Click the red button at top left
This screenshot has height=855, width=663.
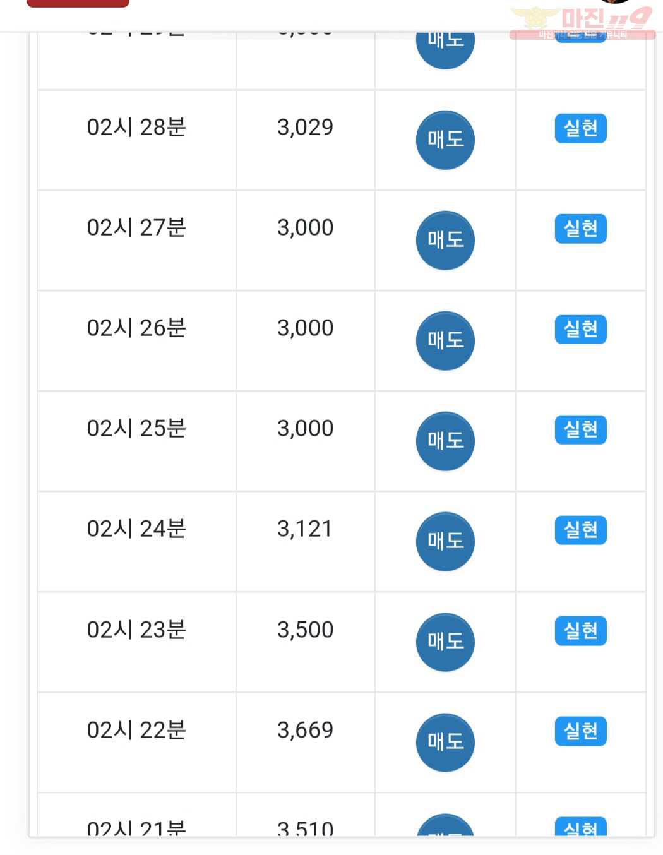point(78,3)
